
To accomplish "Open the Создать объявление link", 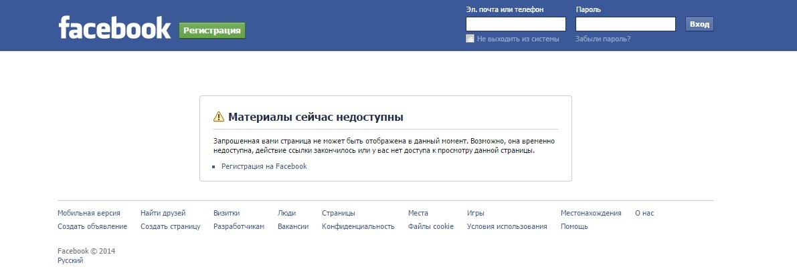I will click(92, 226).
